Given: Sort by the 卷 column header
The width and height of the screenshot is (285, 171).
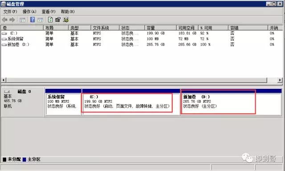Looking at the screenshot, I should click(x=22, y=28).
